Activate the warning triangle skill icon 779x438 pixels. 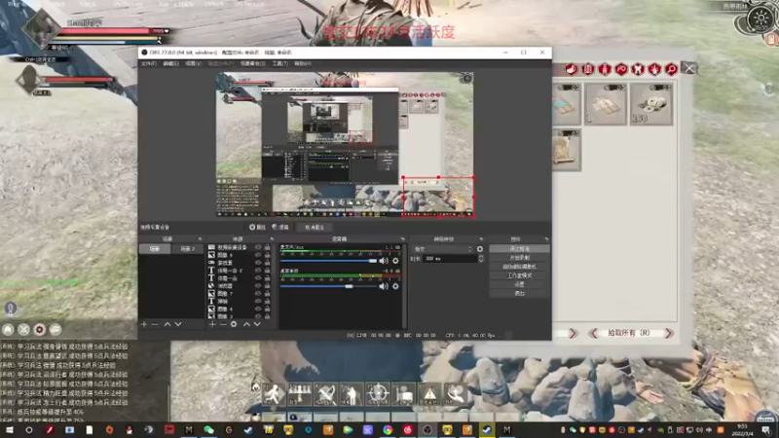coord(429,394)
